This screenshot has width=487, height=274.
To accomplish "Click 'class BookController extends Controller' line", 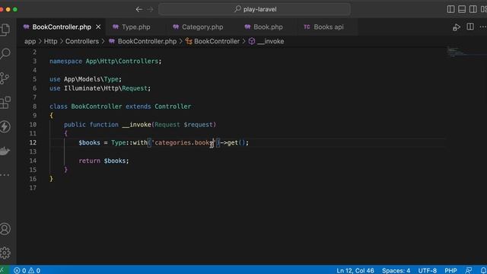I will point(120,107).
